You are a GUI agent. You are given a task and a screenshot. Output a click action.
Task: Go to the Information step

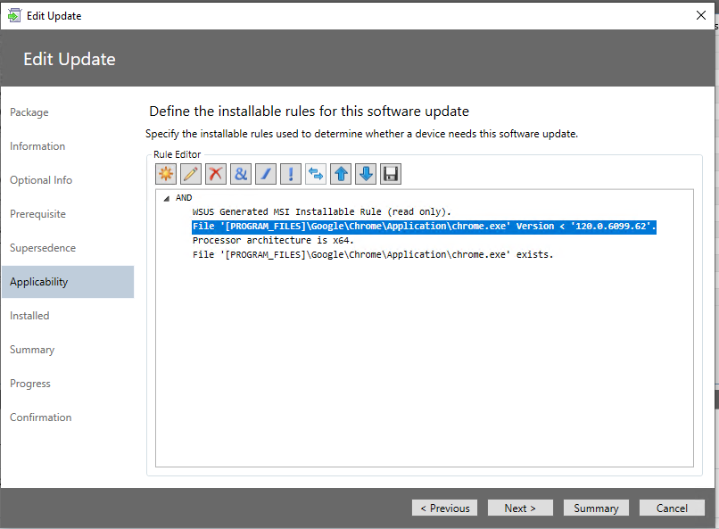37,146
